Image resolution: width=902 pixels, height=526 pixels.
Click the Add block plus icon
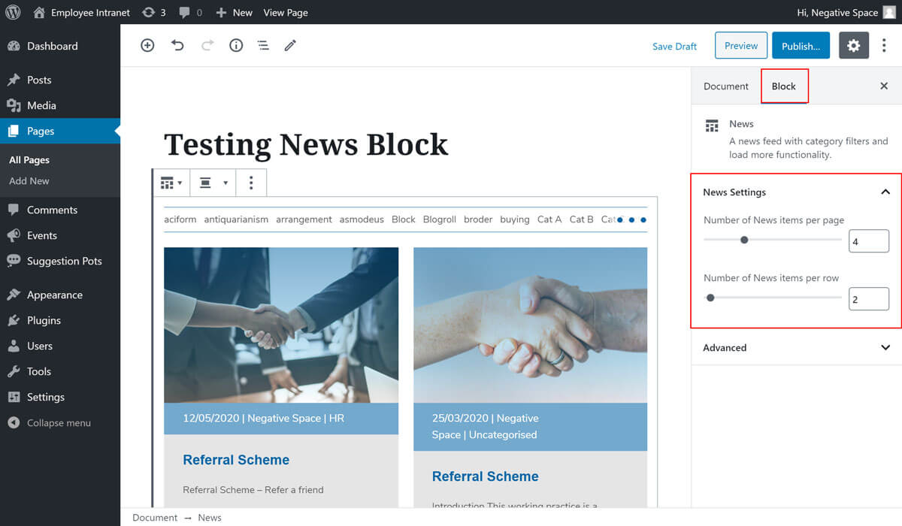(147, 46)
